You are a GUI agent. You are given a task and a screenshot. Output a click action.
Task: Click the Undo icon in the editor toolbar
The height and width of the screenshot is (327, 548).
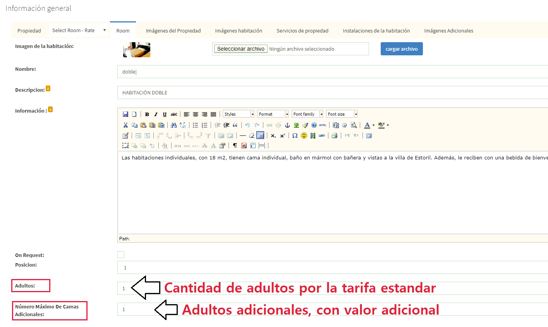[x=247, y=125]
